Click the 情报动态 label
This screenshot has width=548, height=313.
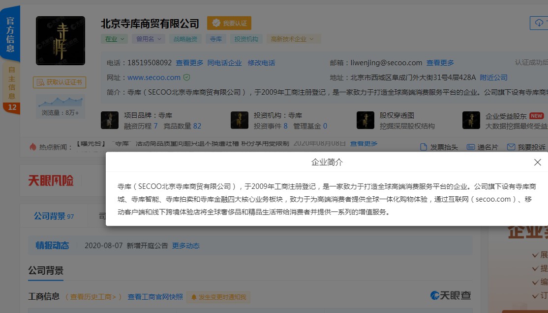[52, 245]
